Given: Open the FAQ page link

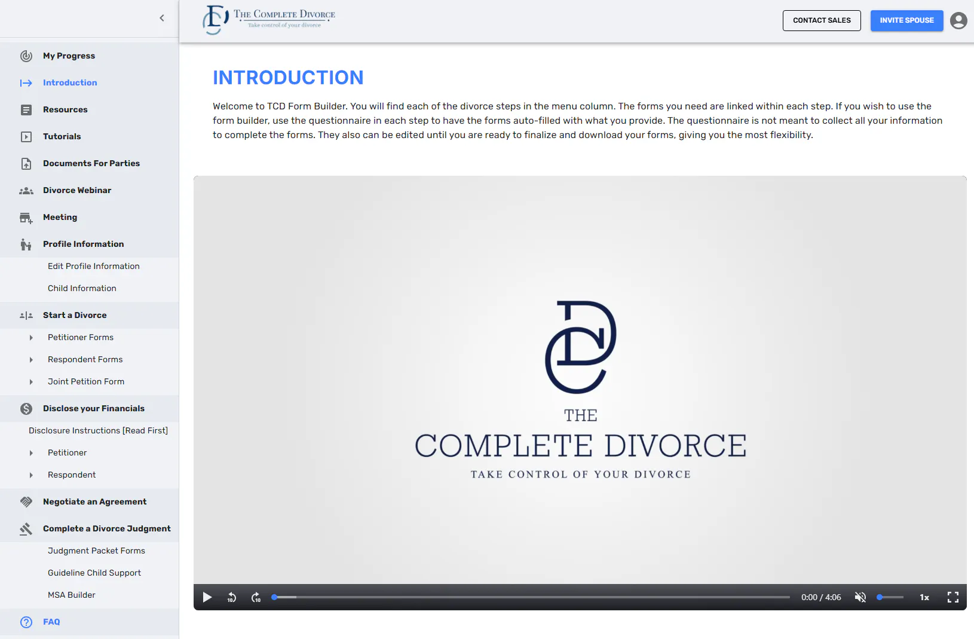Looking at the screenshot, I should 51,622.
